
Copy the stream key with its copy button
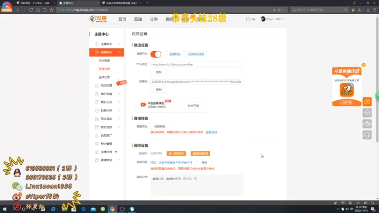(x=159, y=89)
